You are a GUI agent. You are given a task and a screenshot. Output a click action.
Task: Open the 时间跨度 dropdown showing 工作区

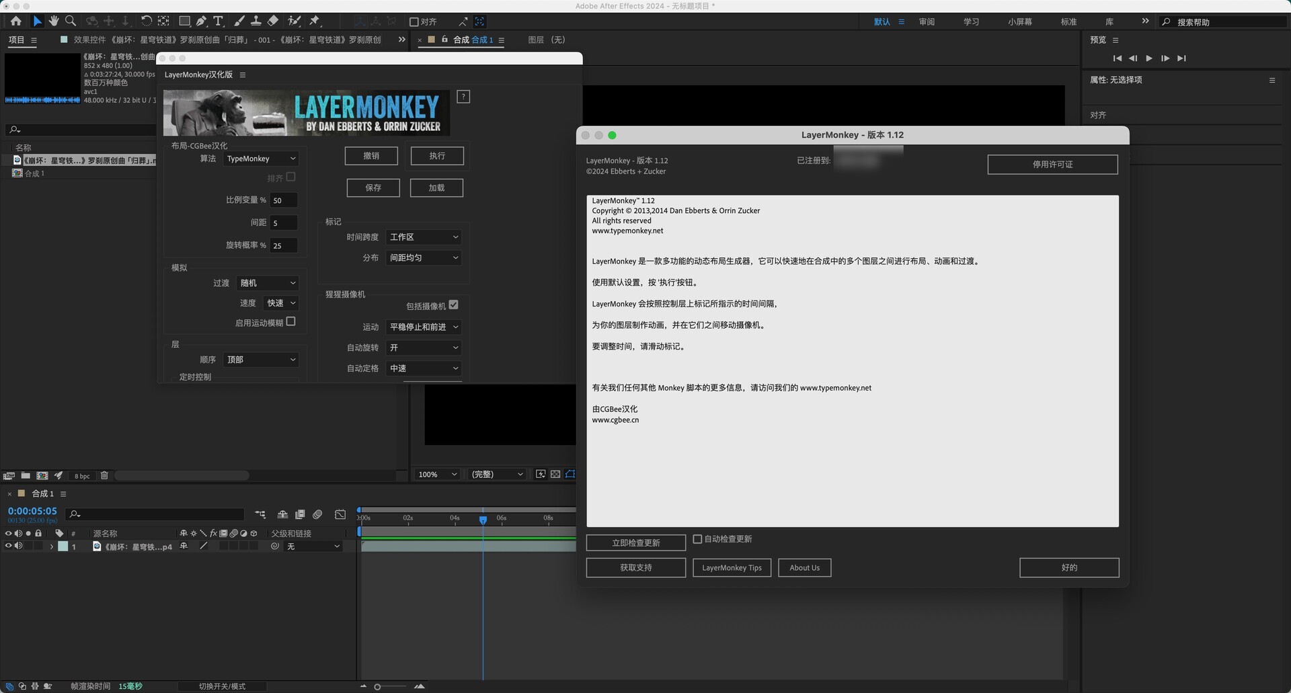point(424,237)
